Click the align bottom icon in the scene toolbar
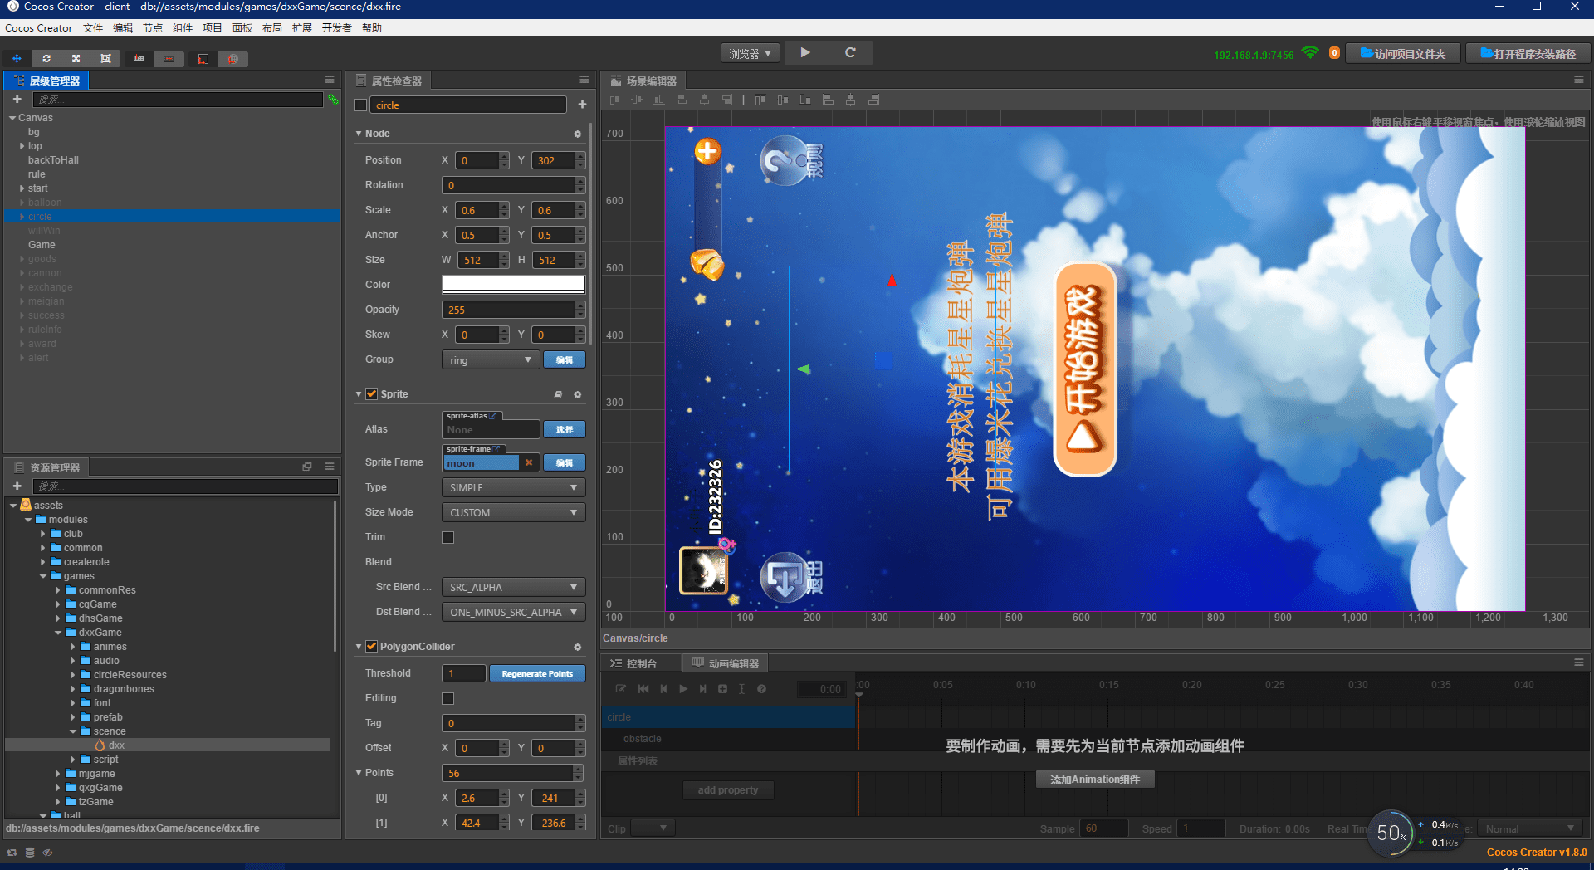Viewport: 1594px width, 870px height. click(659, 100)
